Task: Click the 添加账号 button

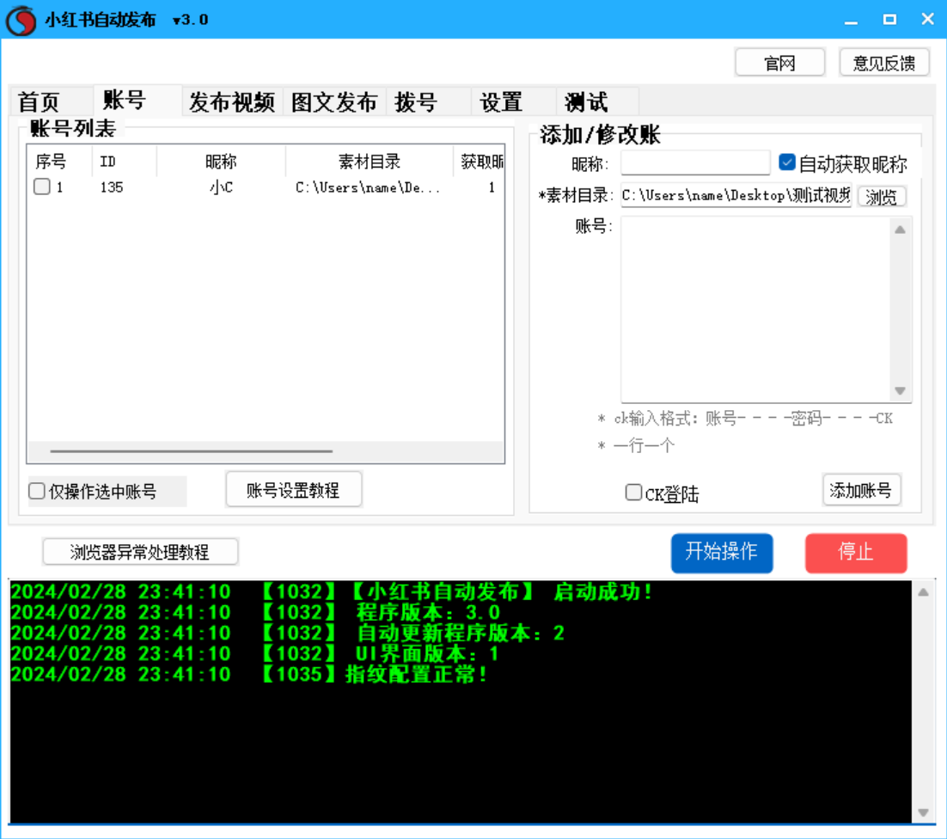Action: click(x=861, y=490)
